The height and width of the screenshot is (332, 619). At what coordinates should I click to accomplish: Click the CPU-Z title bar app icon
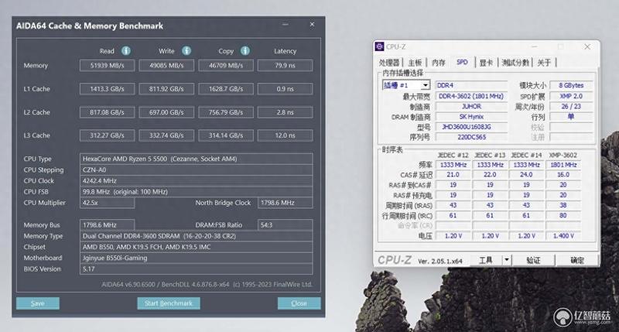coord(380,46)
